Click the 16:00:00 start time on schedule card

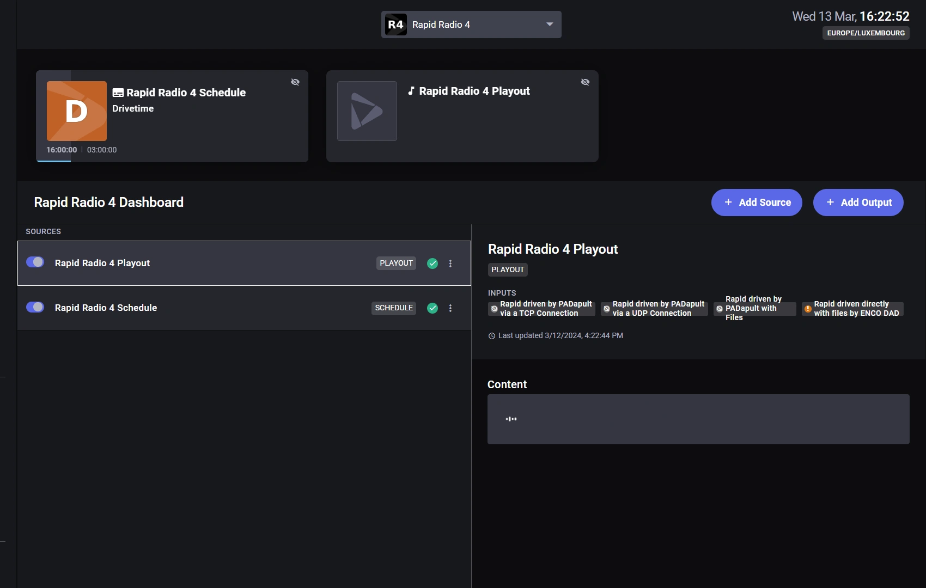point(62,150)
